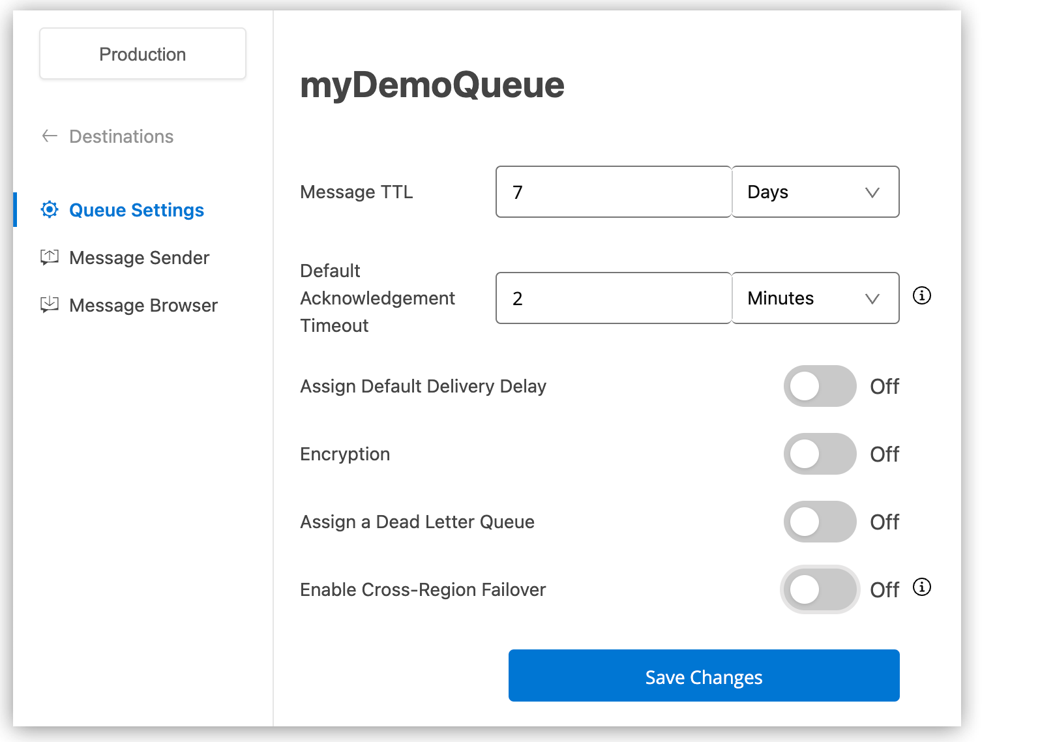Click the Save Changes button

(x=704, y=675)
